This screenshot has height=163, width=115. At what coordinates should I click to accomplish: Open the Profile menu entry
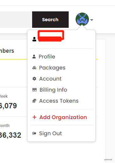(47, 57)
